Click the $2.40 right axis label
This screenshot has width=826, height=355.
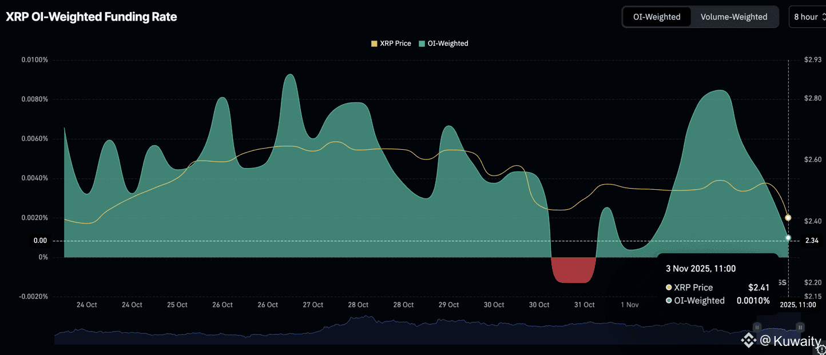[x=813, y=221]
